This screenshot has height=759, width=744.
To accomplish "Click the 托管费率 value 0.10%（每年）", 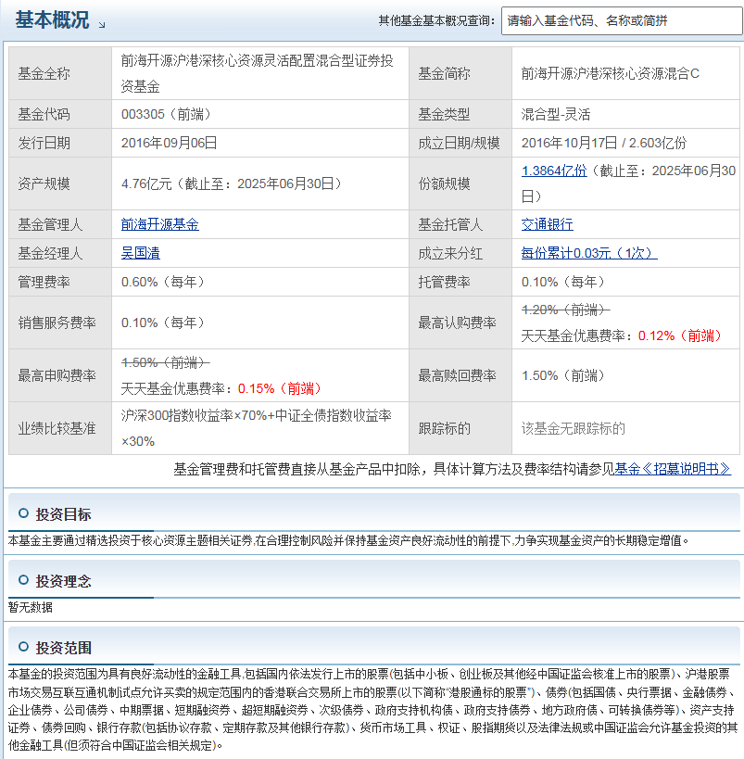I will (563, 282).
